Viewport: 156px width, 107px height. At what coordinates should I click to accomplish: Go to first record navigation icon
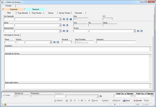75,100
